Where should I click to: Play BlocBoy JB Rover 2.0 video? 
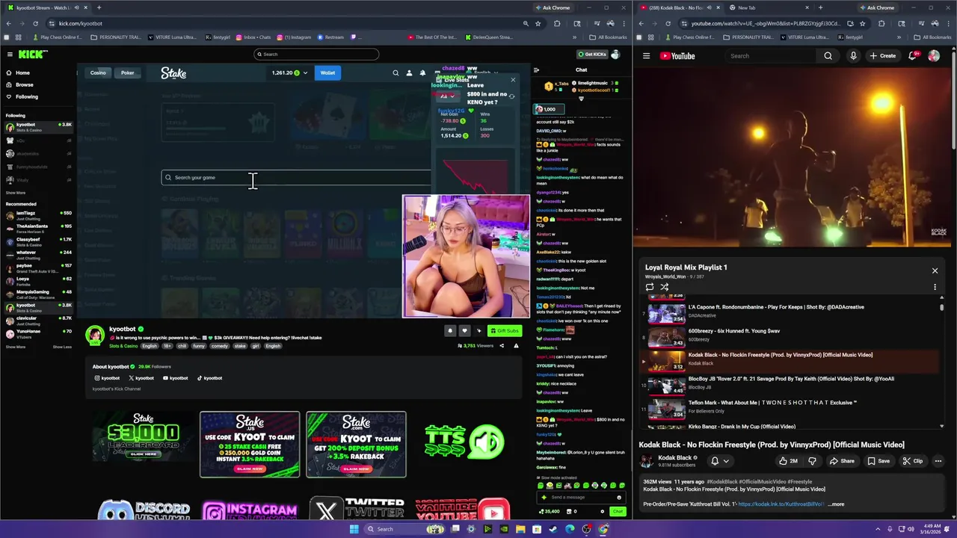tap(791, 384)
